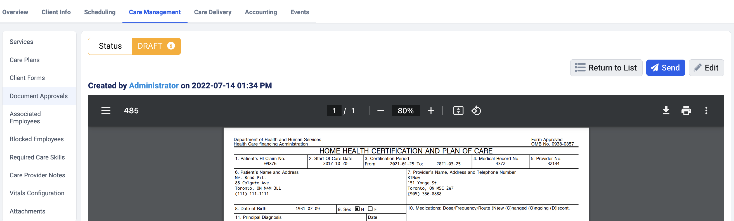
Task: Download the PDF document
Action: [x=666, y=111]
